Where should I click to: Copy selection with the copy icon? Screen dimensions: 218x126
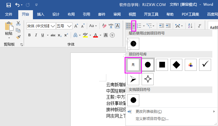(x=18, y=30)
